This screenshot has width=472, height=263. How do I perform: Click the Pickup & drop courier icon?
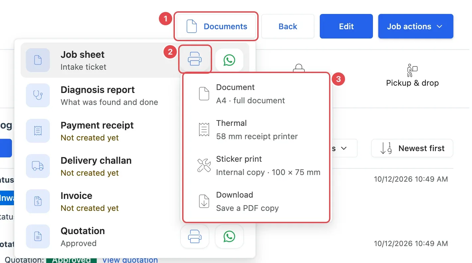click(x=412, y=70)
